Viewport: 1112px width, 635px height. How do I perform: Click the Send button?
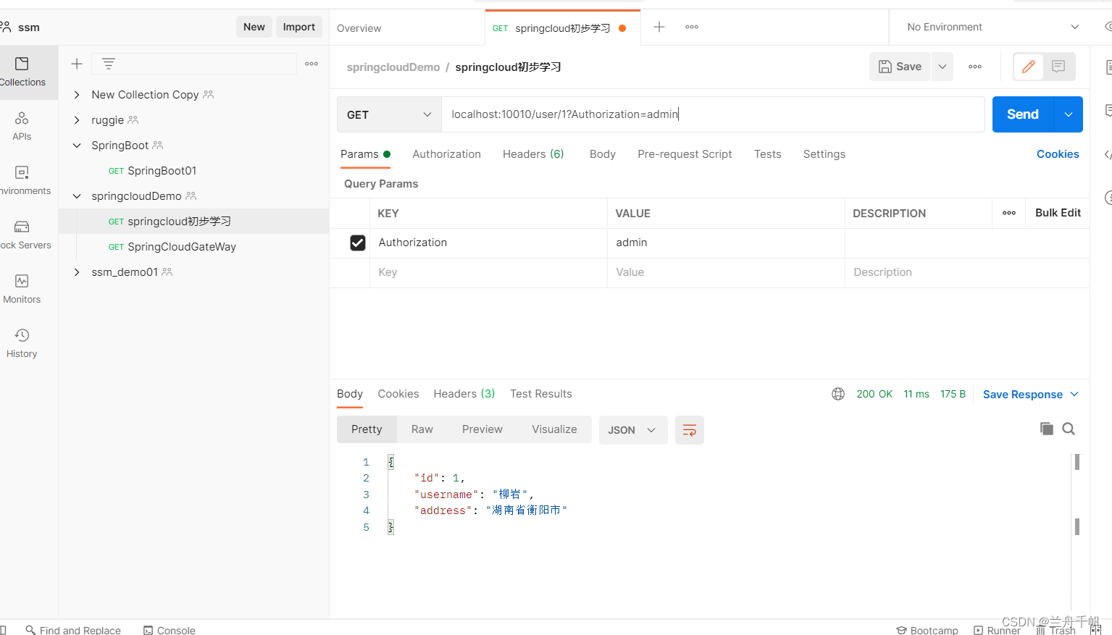pyautogui.click(x=1022, y=114)
